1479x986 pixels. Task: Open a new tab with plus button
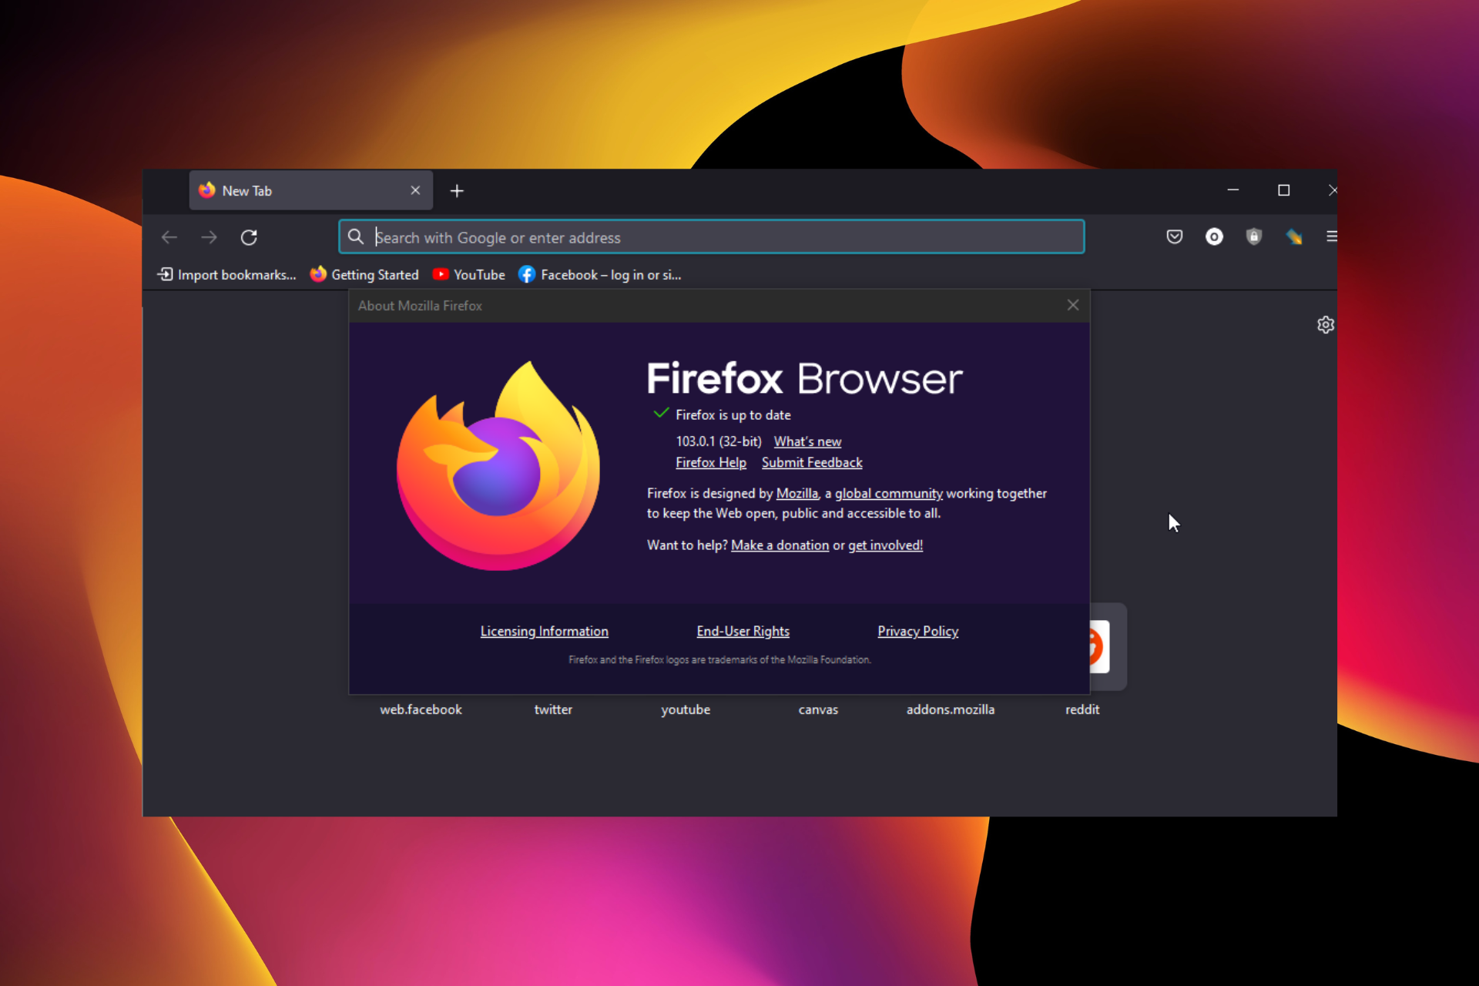click(x=457, y=190)
